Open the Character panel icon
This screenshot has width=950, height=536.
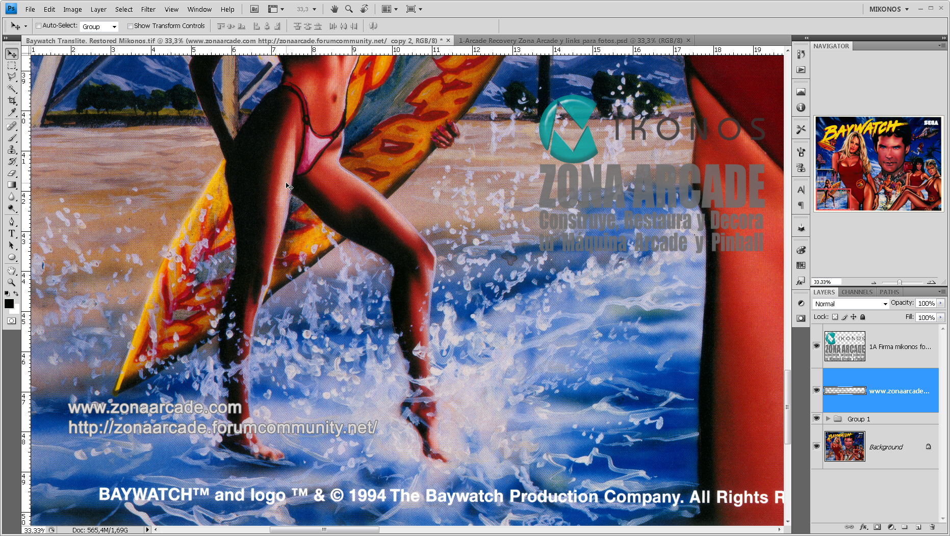tap(801, 189)
